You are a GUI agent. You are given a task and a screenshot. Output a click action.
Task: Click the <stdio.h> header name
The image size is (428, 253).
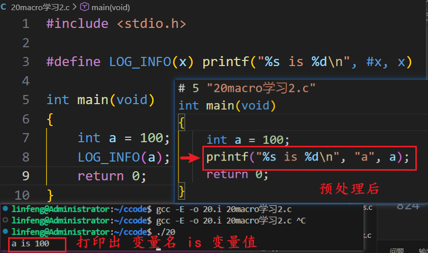152,24
